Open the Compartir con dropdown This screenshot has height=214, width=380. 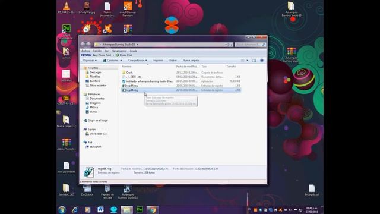(137, 61)
